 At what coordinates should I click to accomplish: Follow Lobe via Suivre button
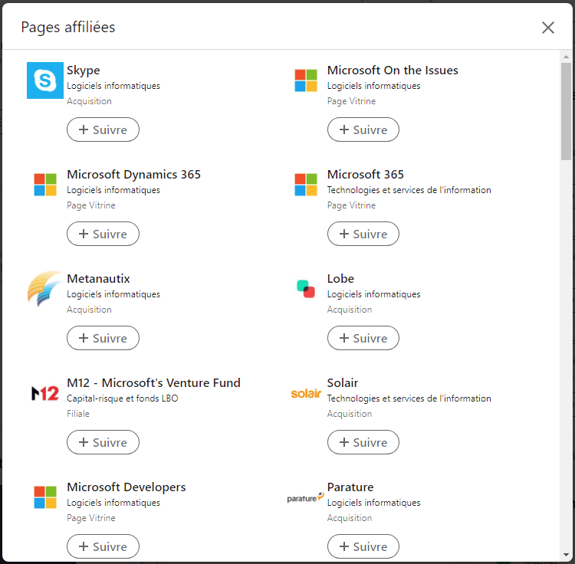(x=363, y=338)
